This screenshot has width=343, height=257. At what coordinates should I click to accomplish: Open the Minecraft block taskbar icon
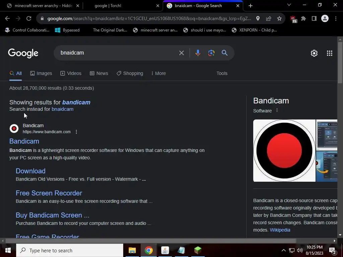(x=198, y=250)
